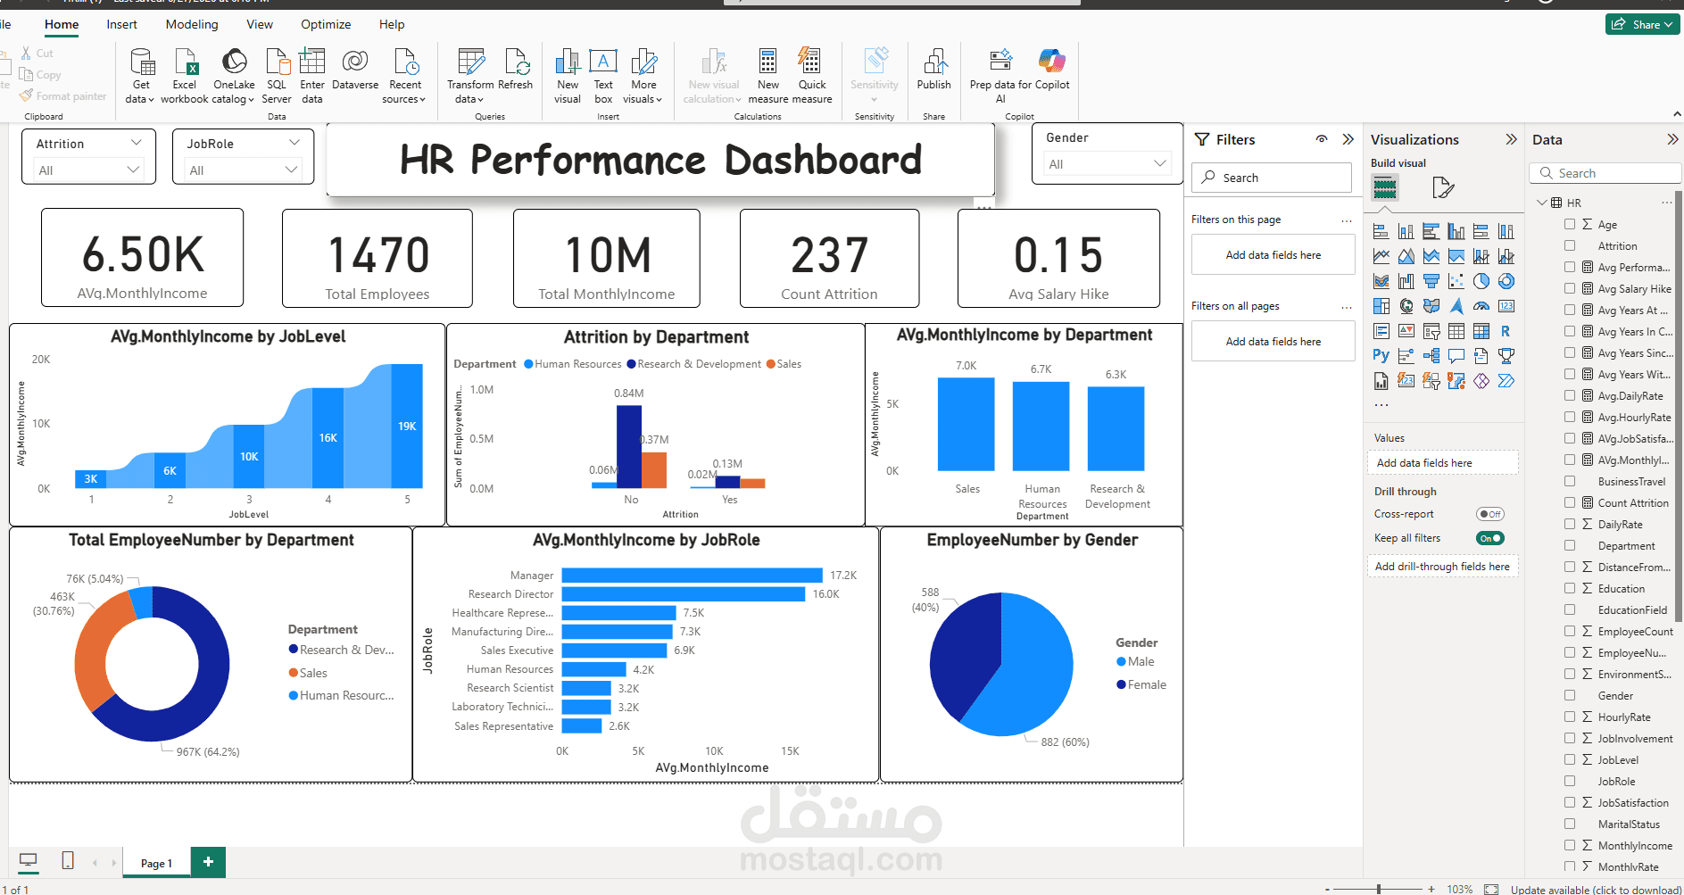Open the Modeling ribbon tab
This screenshot has height=895, width=1684.
(192, 24)
